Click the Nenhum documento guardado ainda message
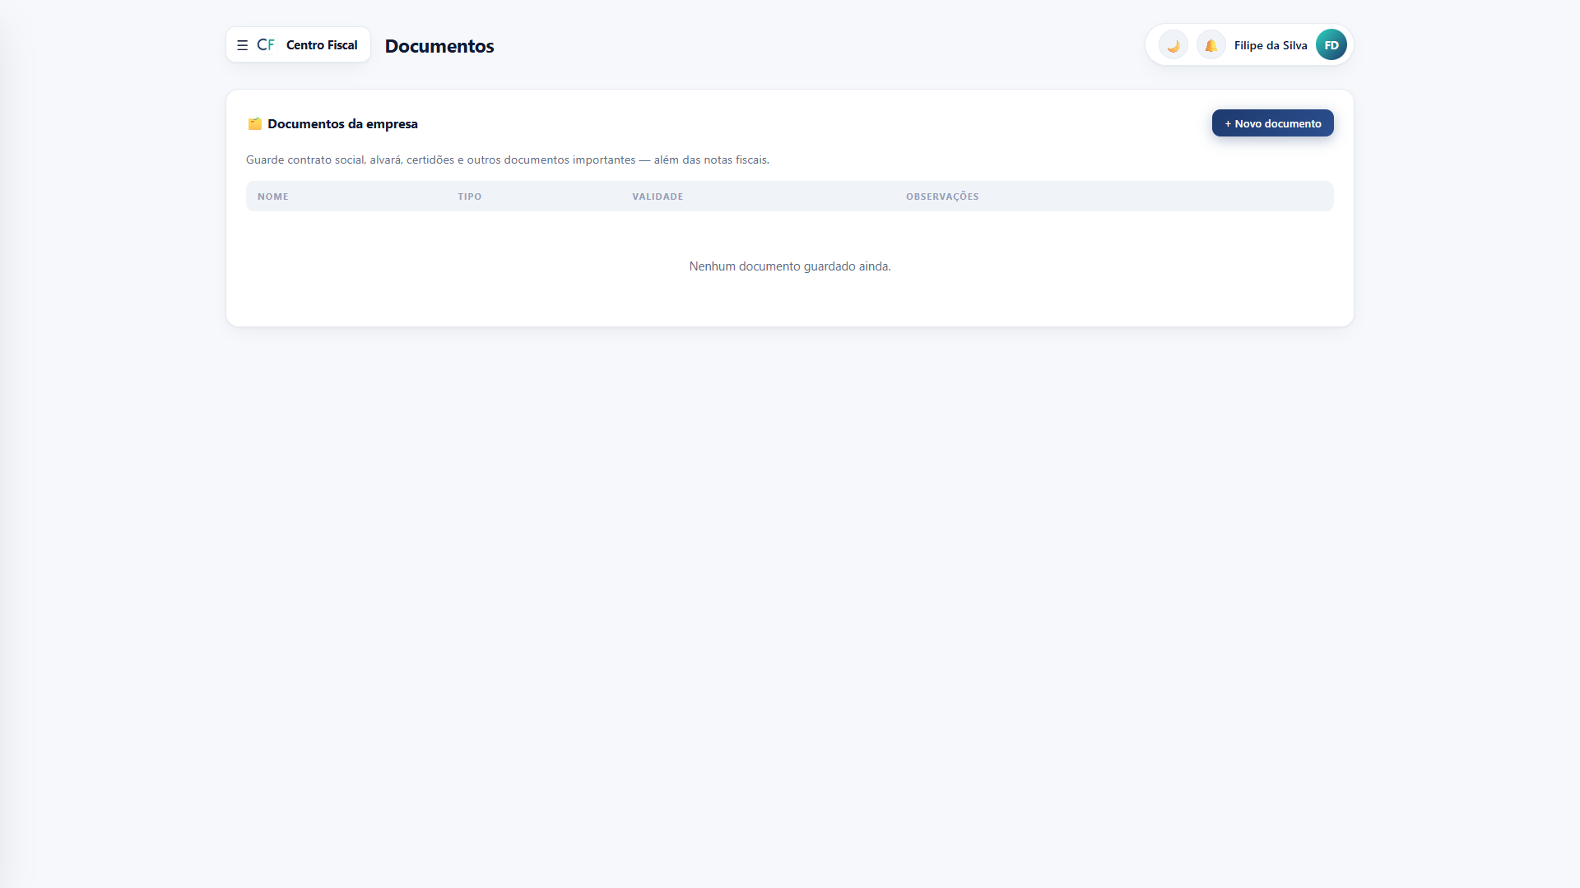The image size is (1580, 888). (790, 266)
